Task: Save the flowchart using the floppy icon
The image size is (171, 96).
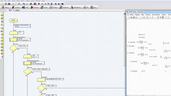Action: (x=9, y=4)
